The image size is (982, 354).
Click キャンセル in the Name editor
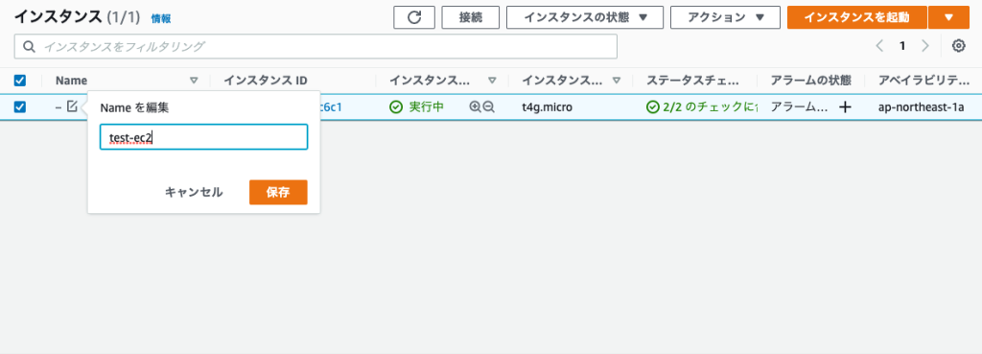194,193
